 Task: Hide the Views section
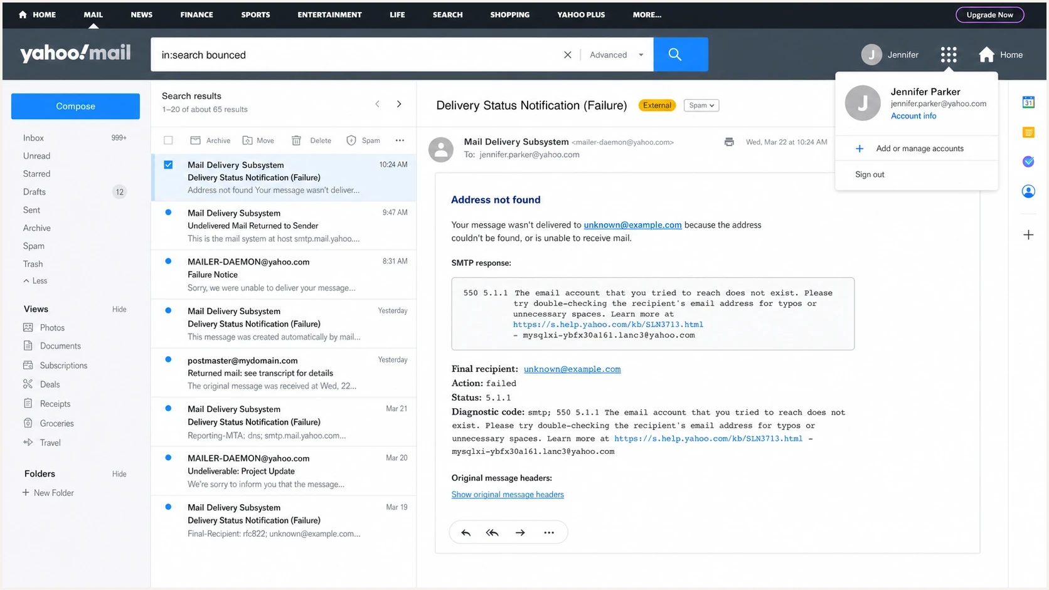(x=119, y=309)
